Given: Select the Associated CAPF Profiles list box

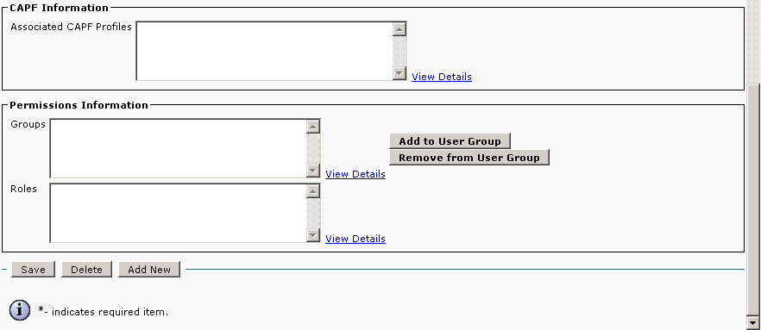Looking at the screenshot, I should pos(265,51).
